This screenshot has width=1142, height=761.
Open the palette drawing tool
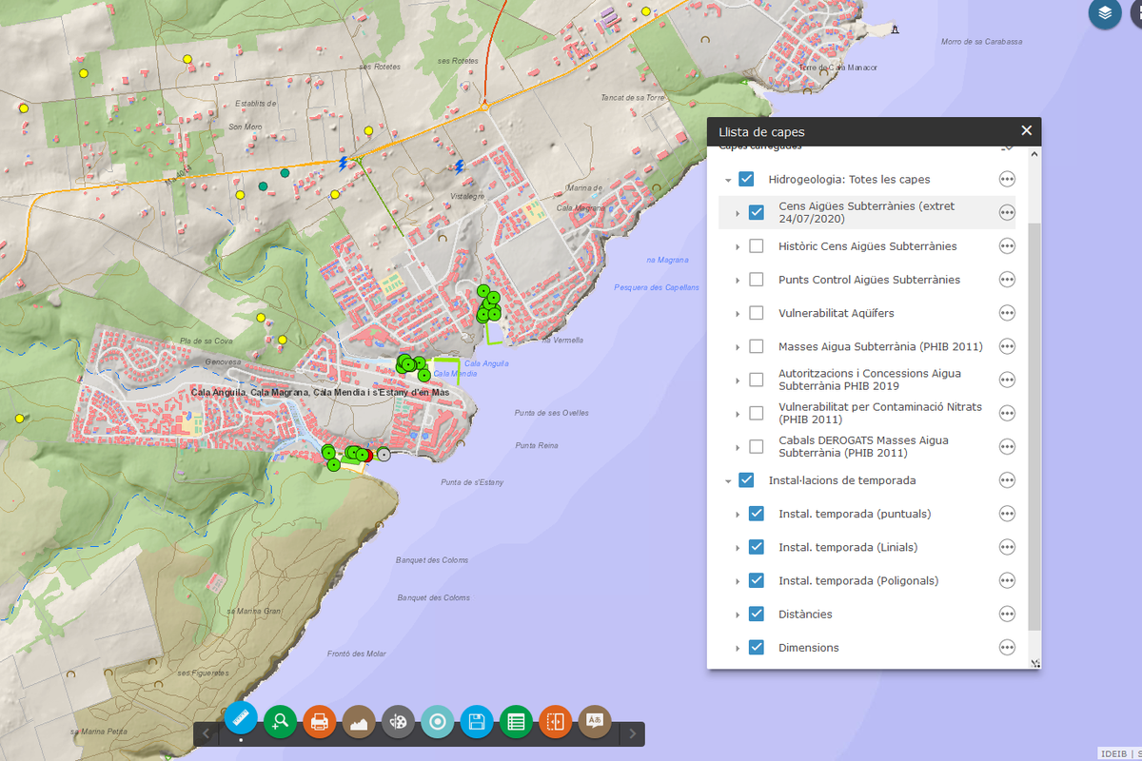399,722
